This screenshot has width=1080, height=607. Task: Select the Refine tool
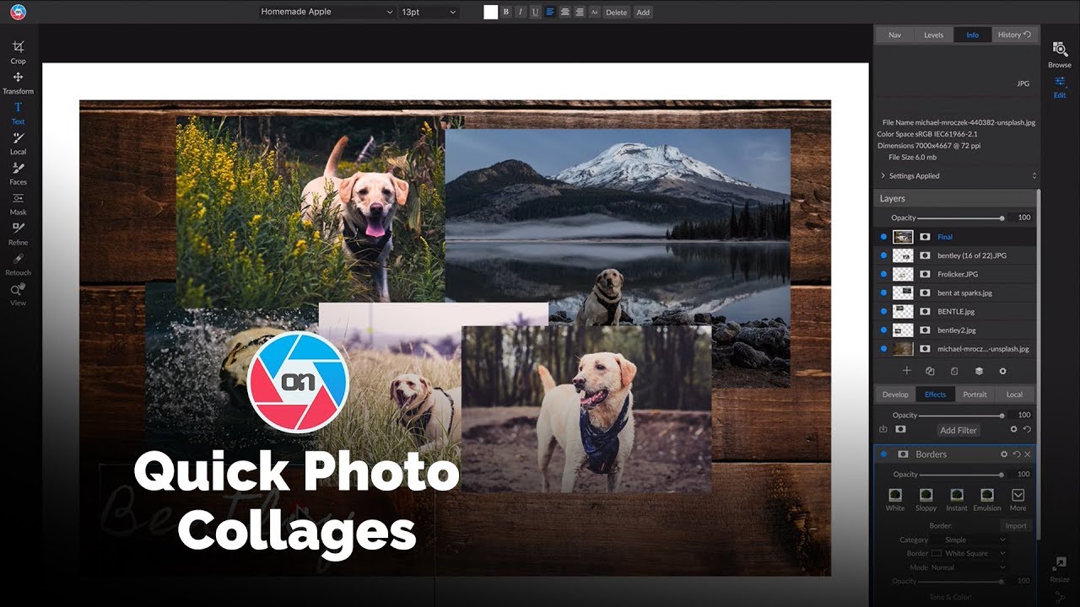point(18,234)
